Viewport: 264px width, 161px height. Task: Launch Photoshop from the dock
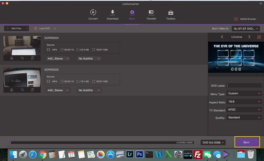point(139,154)
